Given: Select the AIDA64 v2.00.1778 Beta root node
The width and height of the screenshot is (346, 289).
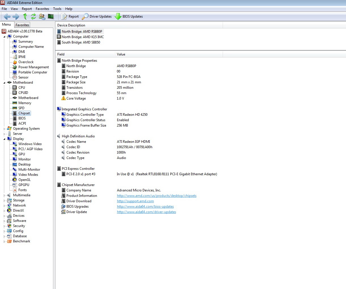Looking at the screenshot, I should coord(22,31).
